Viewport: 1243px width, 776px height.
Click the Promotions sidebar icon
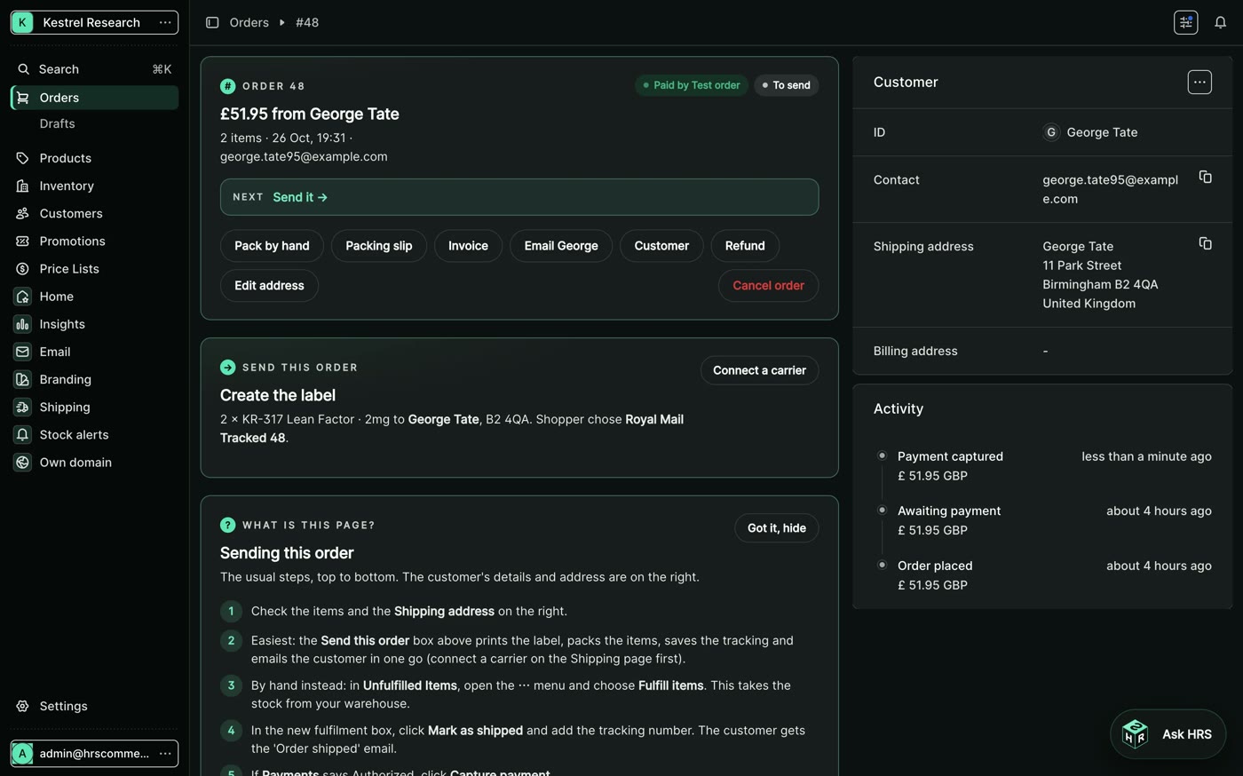(x=22, y=241)
